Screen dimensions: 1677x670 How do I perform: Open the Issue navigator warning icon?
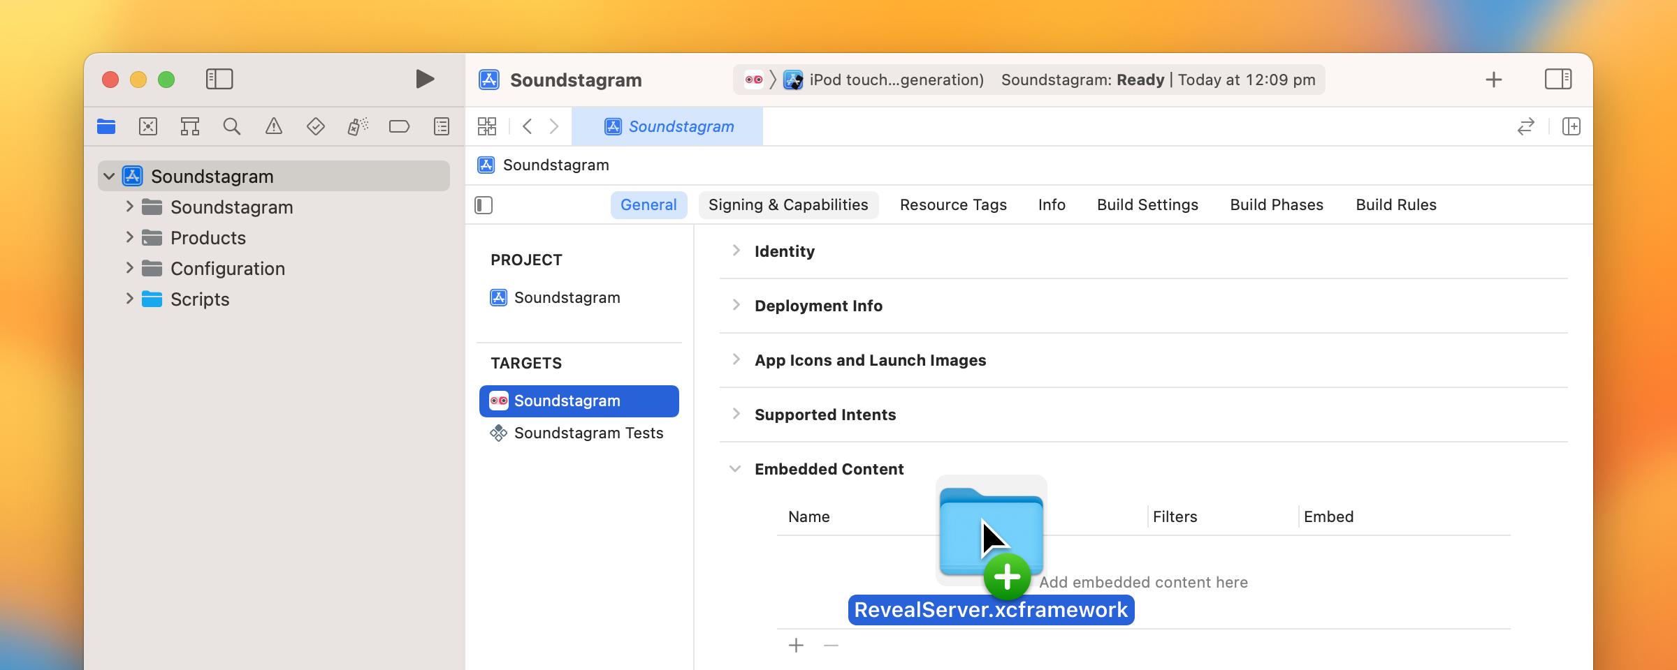[x=274, y=126]
